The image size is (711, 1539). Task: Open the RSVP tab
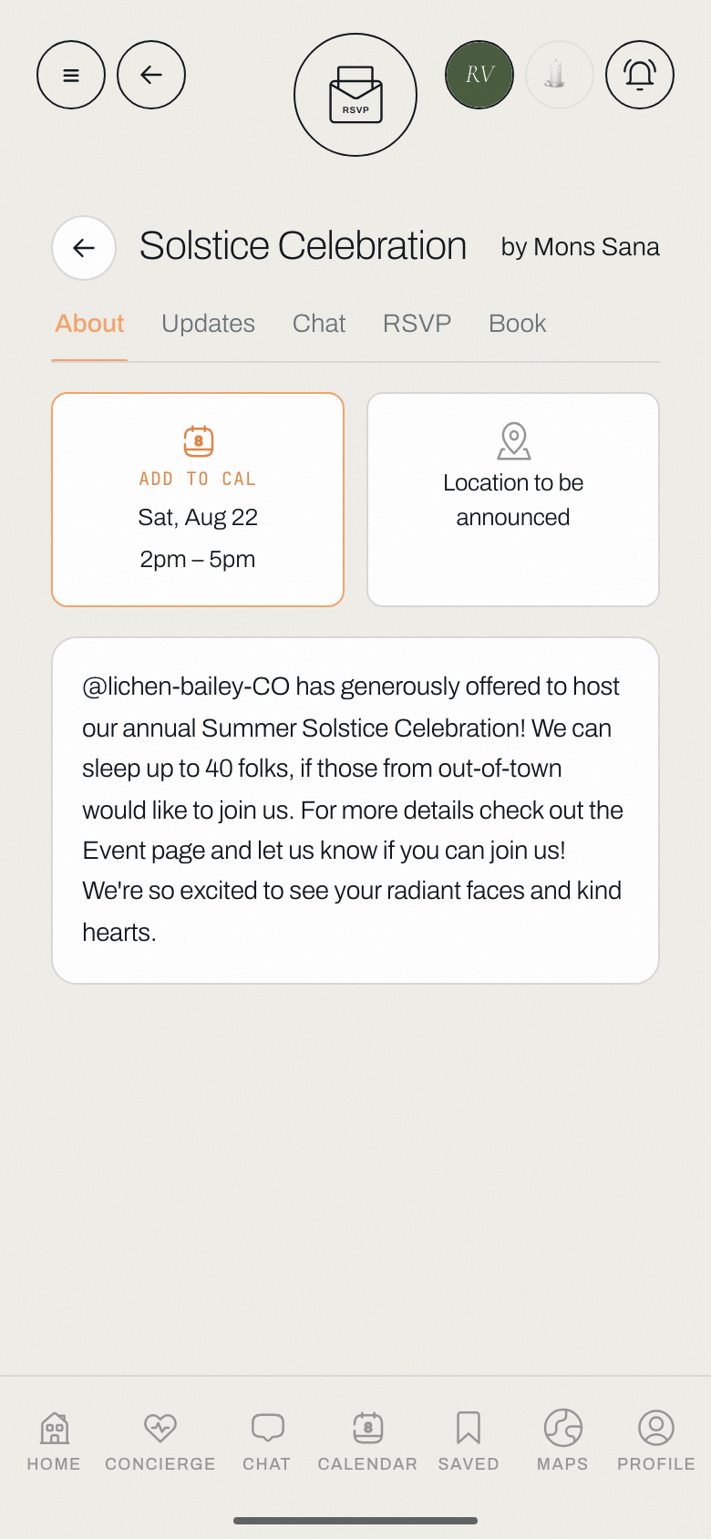(417, 324)
